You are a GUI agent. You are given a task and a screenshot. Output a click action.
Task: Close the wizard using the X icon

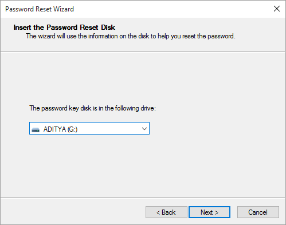tap(277, 9)
